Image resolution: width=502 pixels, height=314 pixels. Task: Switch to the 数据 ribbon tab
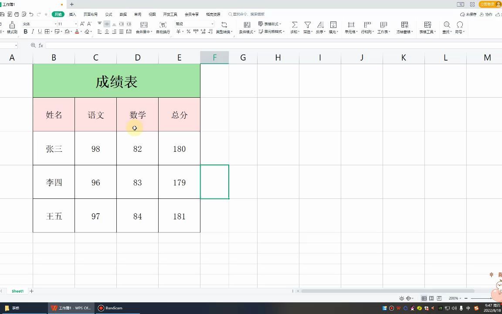123,14
